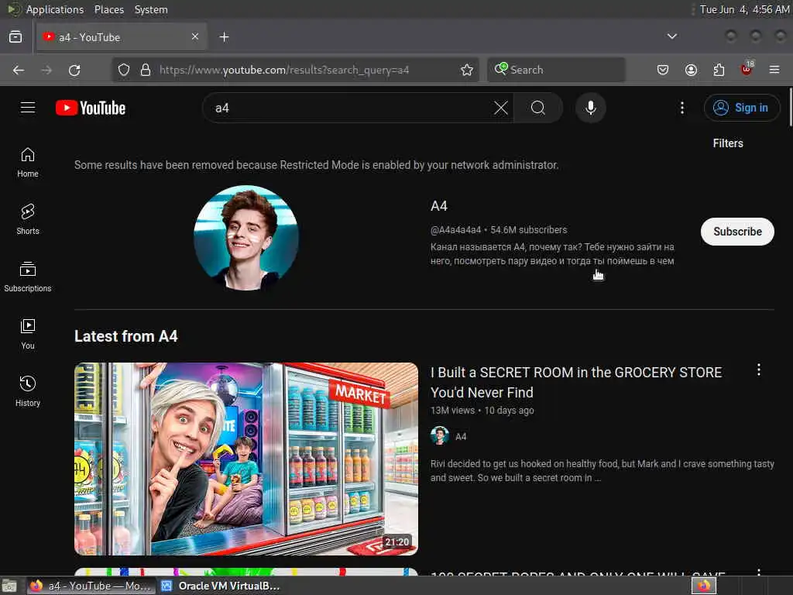Screen dimensions: 793x595
Task: Subscribe to the A4 channel
Action: tap(737, 232)
